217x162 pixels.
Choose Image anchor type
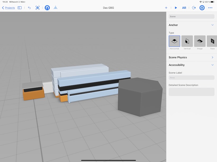click(200, 41)
